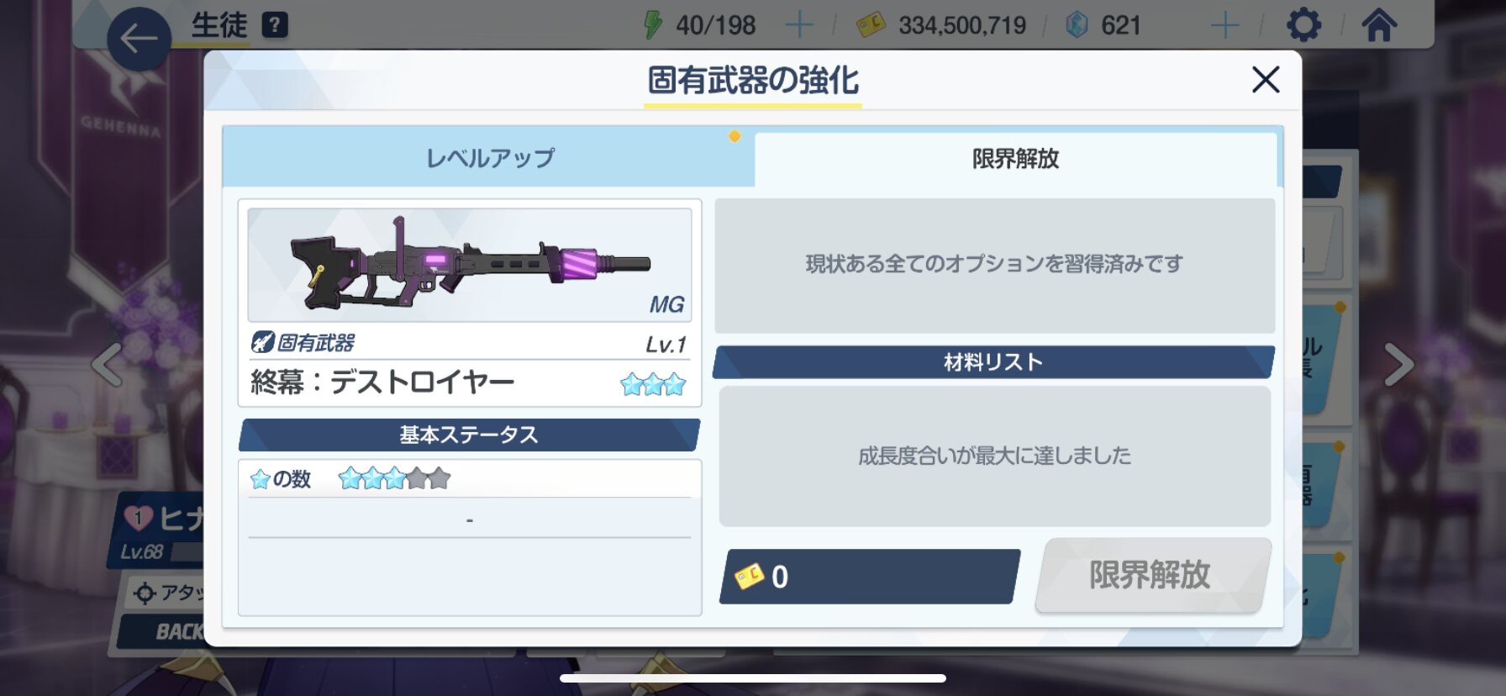Tap the credit cost field showing 0
1506x696 pixels.
[870, 577]
